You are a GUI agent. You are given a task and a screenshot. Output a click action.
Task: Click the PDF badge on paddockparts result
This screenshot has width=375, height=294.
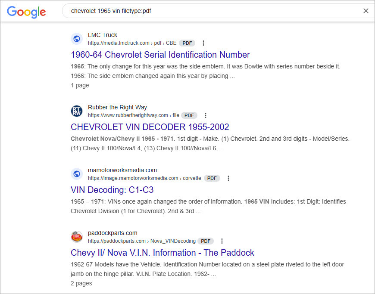tap(206, 241)
